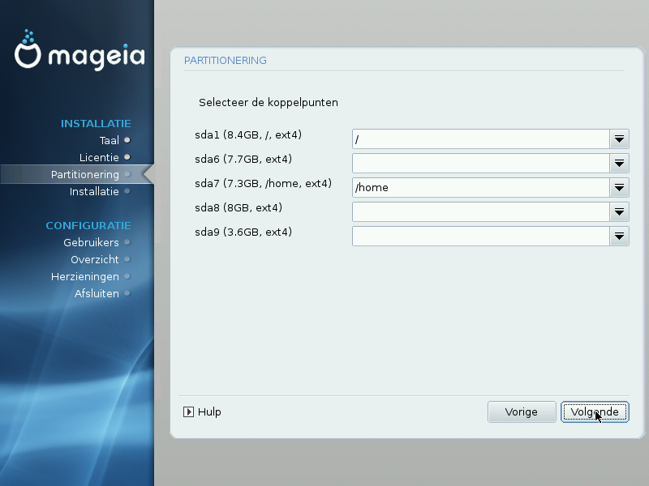Open the sda9 mount point dropdown arrow
The height and width of the screenshot is (486, 649).
pos(619,237)
